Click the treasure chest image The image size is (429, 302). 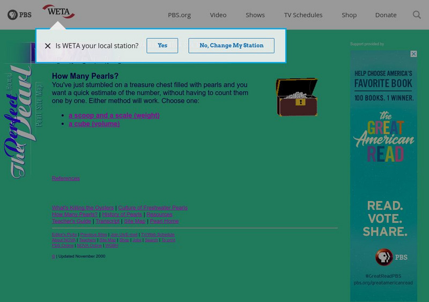[x=297, y=97]
